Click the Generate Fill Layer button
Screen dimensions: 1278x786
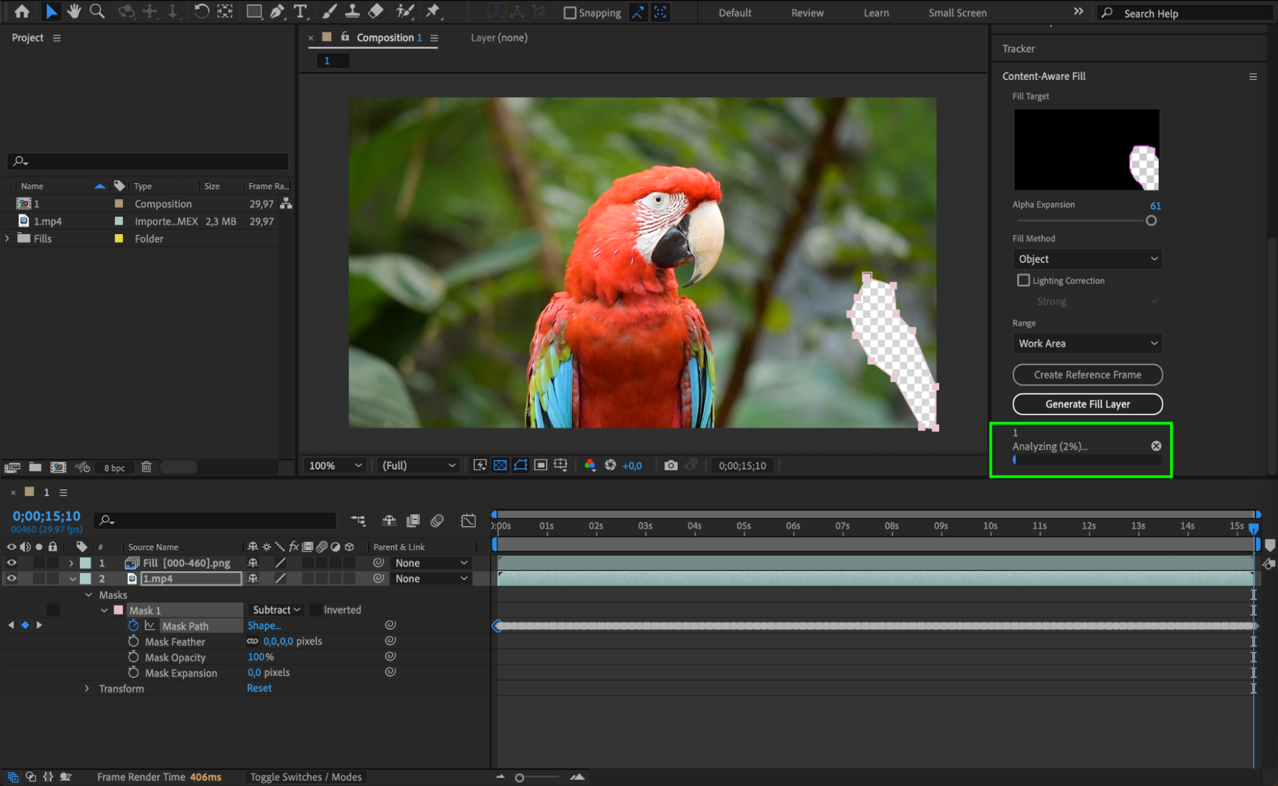coord(1087,404)
